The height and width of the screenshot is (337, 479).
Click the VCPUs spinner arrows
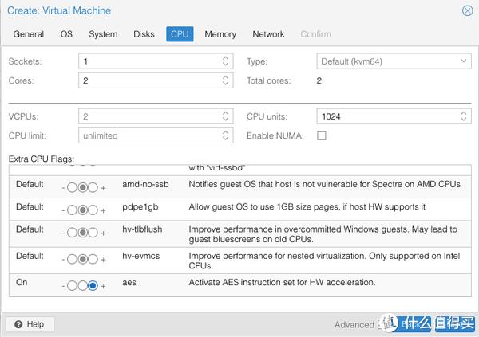(225, 116)
